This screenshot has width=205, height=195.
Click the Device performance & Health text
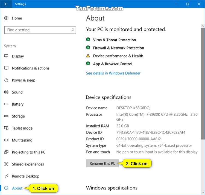(118, 56)
